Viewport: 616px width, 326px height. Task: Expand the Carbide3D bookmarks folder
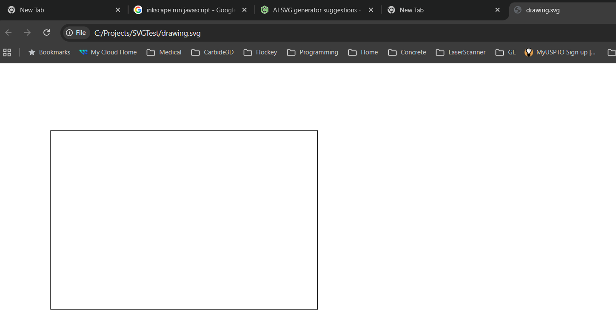[x=213, y=52]
